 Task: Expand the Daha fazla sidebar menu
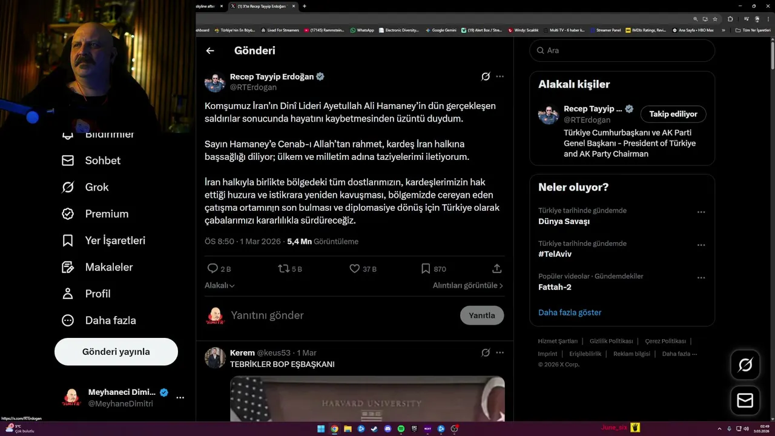click(99, 320)
